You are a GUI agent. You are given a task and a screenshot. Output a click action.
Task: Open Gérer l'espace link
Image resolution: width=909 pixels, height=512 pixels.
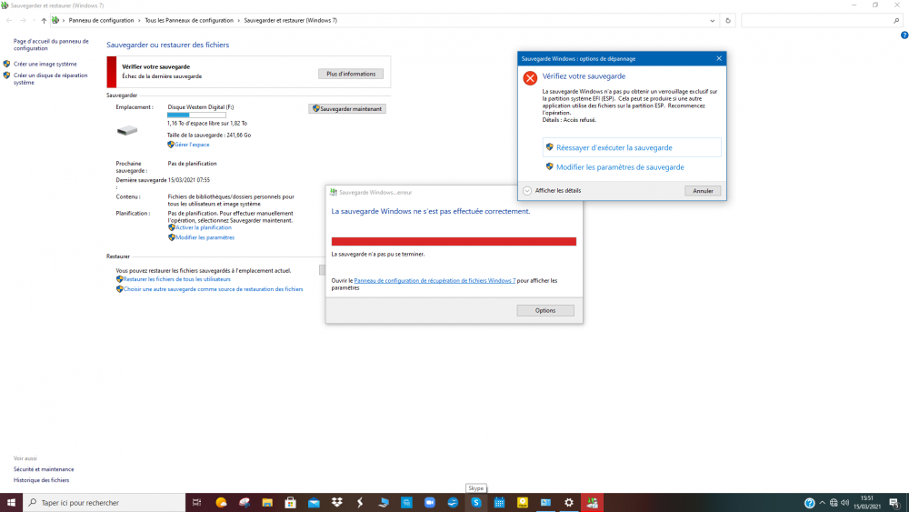pos(192,145)
